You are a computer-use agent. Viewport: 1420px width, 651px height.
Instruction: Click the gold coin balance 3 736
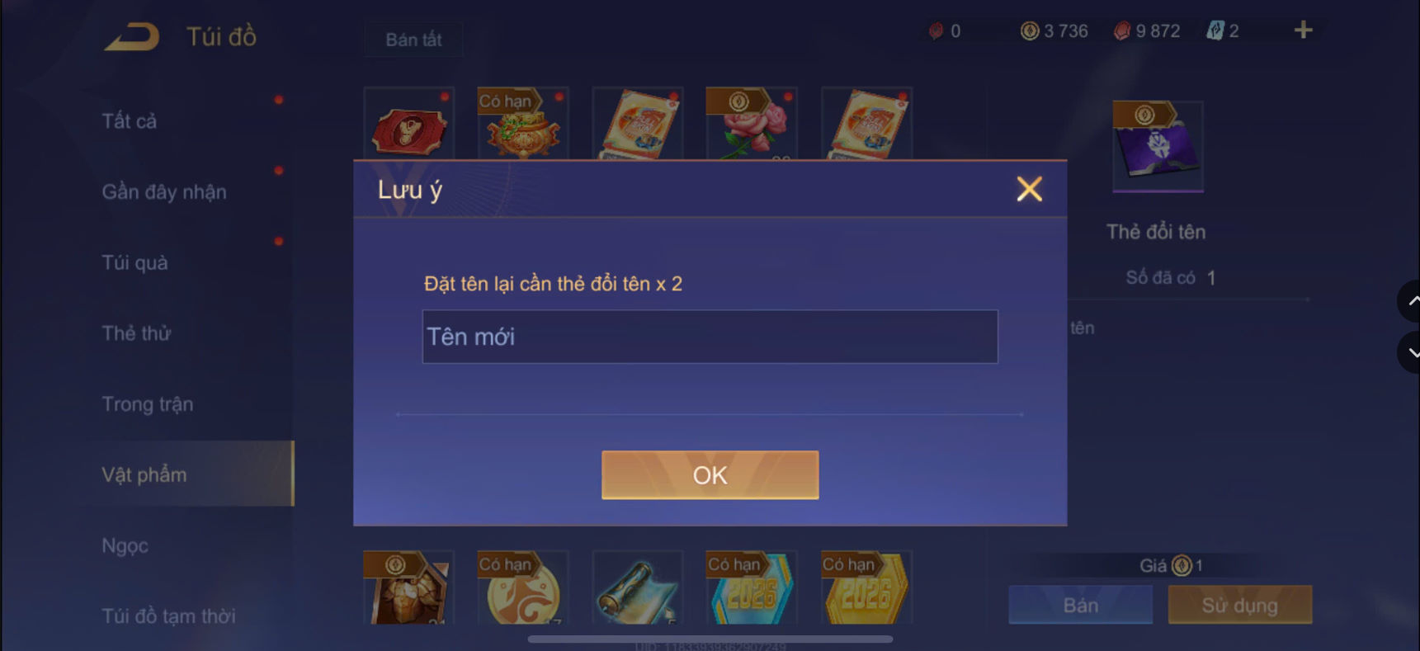(1054, 31)
